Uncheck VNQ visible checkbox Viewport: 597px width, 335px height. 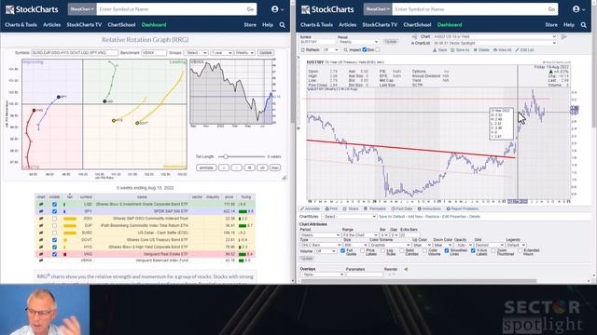coord(54,254)
